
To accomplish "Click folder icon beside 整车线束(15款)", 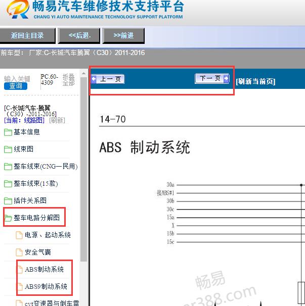I will tap(8, 184).
